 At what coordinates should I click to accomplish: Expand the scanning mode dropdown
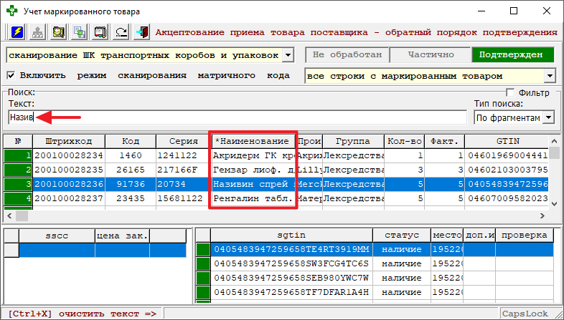coord(288,55)
